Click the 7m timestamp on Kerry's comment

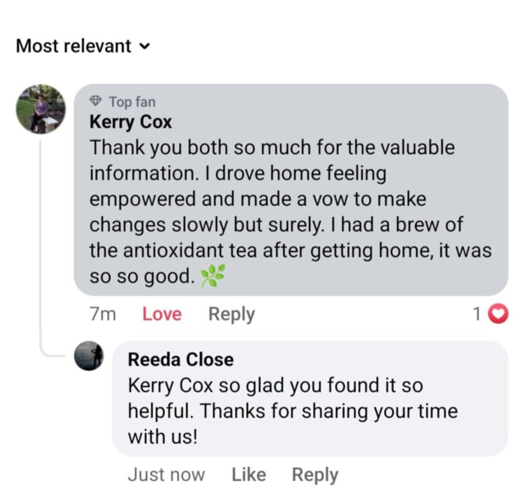(x=103, y=315)
